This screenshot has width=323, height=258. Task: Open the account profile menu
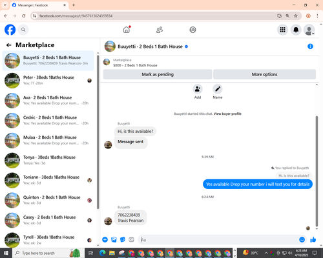[x=309, y=30]
